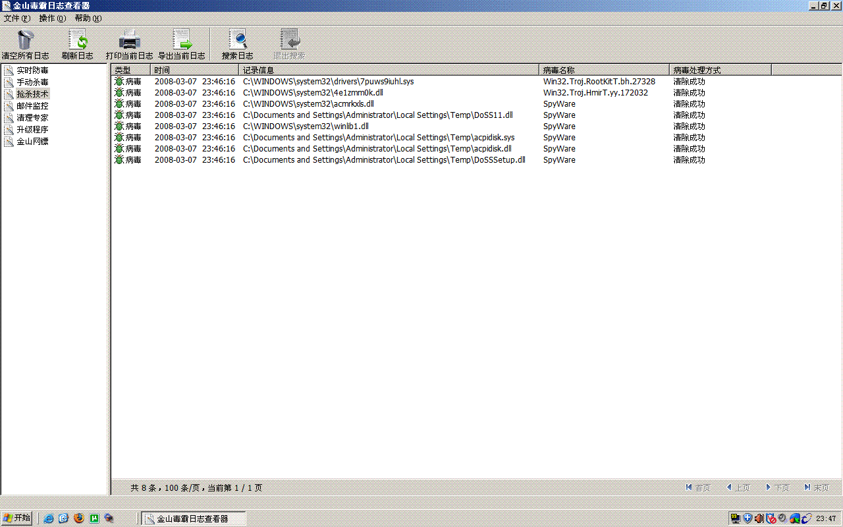Click virus name Win32.Troj.HmirT.yy.172032
This screenshot has height=527, width=843.
pos(595,93)
